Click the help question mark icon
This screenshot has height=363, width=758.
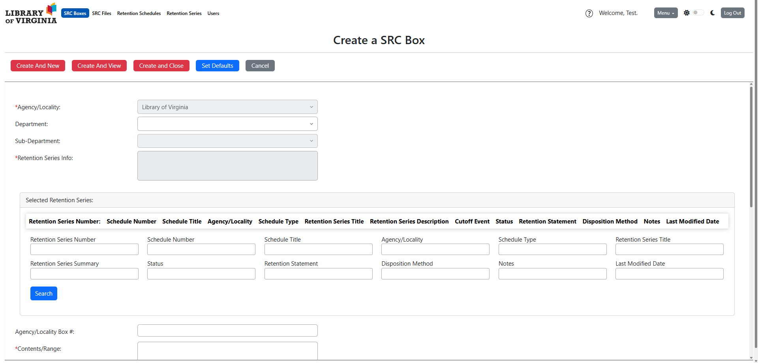pos(589,13)
